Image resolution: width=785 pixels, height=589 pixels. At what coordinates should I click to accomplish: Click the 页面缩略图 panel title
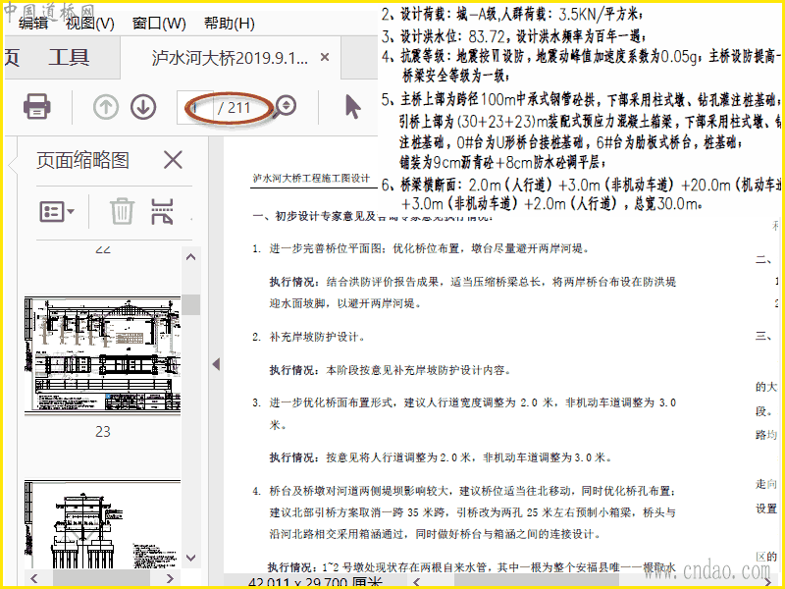pos(83,160)
